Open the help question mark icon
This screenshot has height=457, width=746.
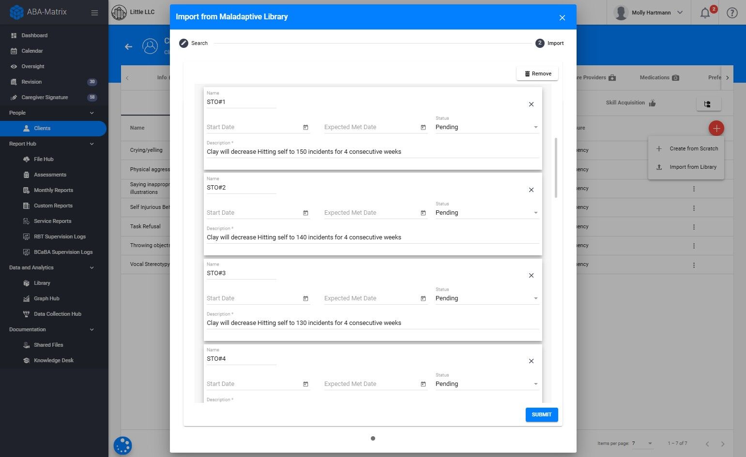tap(732, 13)
